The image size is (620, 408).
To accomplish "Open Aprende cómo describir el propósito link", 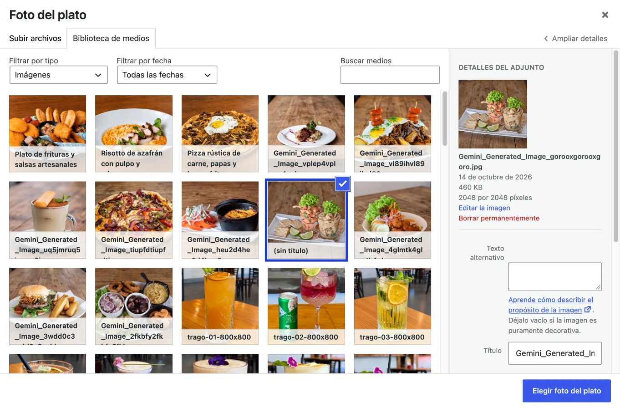I will point(551,305).
